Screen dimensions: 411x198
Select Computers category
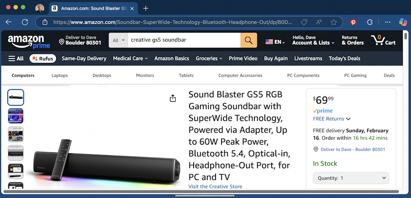coord(23,75)
